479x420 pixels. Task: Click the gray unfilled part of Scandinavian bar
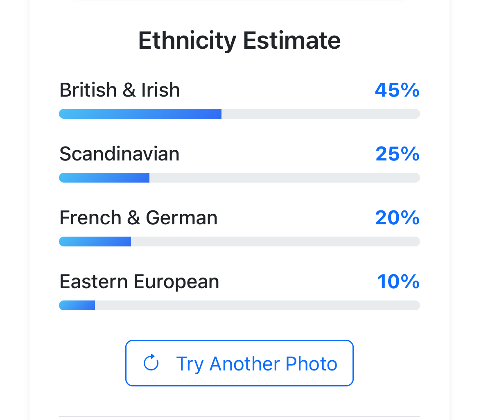pyautogui.click(x=285, y=178)
